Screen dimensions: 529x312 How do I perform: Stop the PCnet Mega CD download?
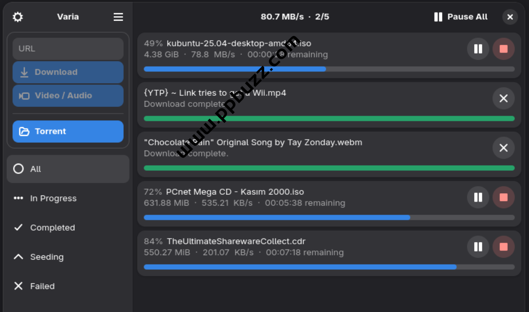click(x=503, y=197)
